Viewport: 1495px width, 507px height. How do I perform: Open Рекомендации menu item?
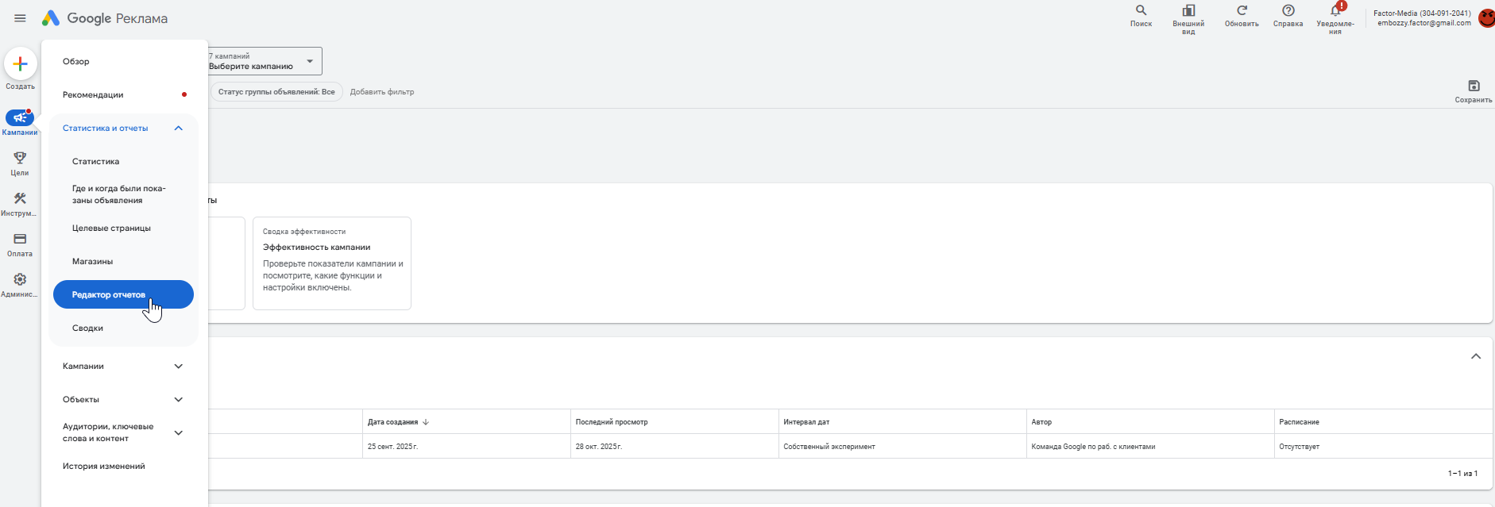[x=94, y=95]
